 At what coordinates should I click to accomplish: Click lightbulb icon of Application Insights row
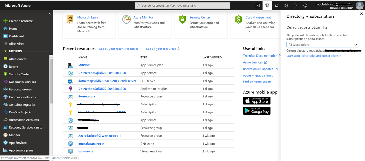click(70, 89)
